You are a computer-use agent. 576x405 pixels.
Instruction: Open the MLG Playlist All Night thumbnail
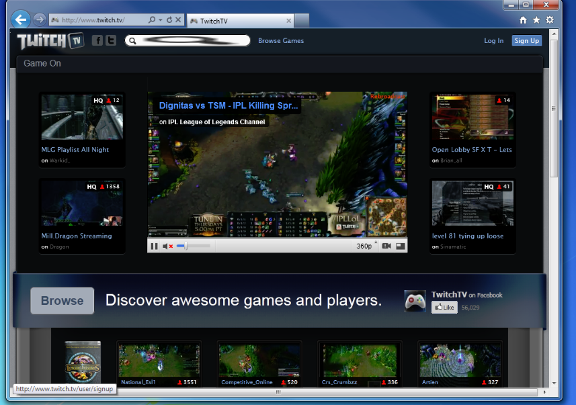(82, 117)
